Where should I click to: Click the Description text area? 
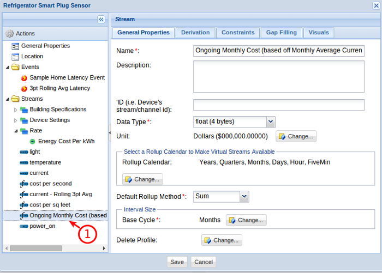click(x=278, y=76)
